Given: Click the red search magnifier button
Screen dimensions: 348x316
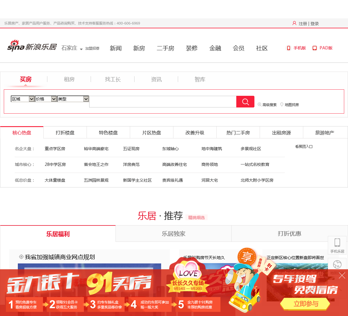Looking at the screenshot, I should tap(245, 102).
